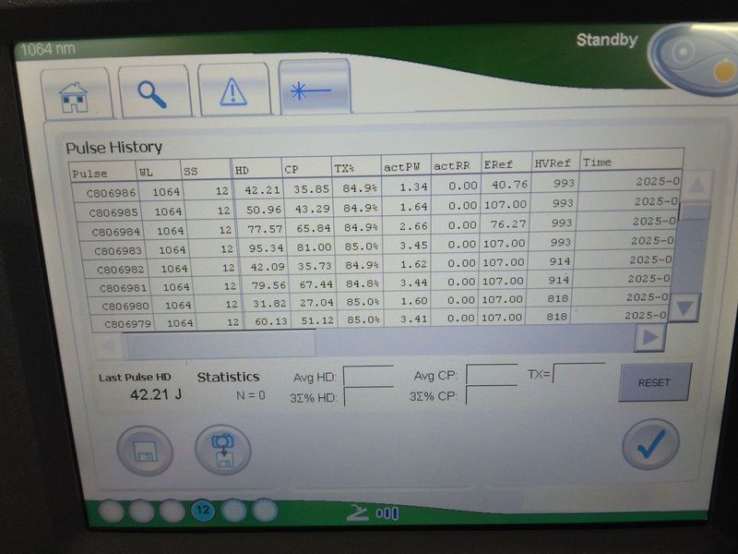738x554 pixels.
Task: Click the HVRef column header
Action: (556, 163)
